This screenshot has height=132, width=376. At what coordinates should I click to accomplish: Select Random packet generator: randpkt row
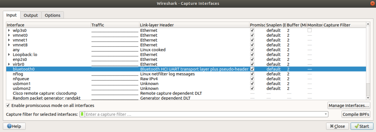186,98
